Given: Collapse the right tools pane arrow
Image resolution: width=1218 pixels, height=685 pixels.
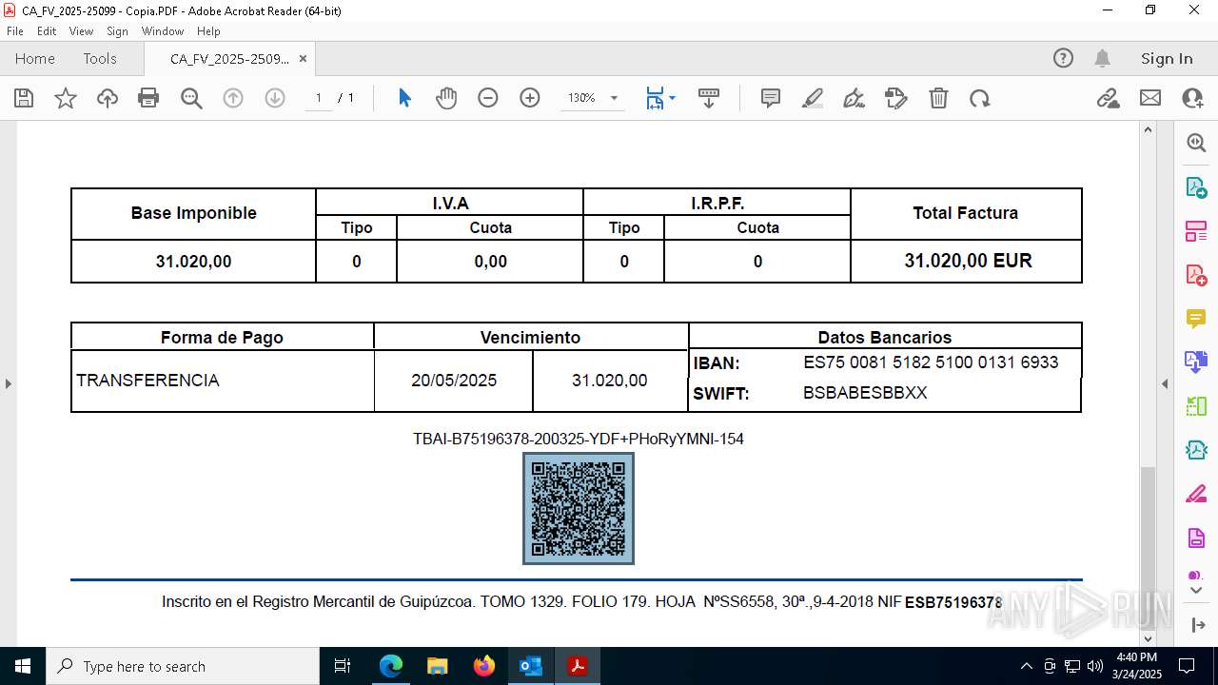Looking at the screenshot, I should [x=1165, y=384].
